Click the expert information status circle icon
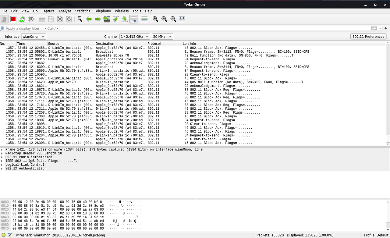This screenshot has width=390, height=238. pos(3,235)
